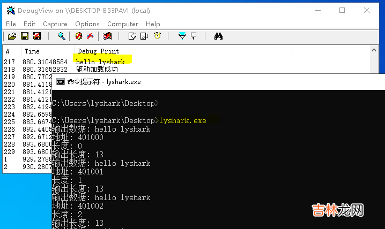Expand the Computer menu
Image resolution: width=385 pixels, height=229 pixels.
(x=122, y=24)
